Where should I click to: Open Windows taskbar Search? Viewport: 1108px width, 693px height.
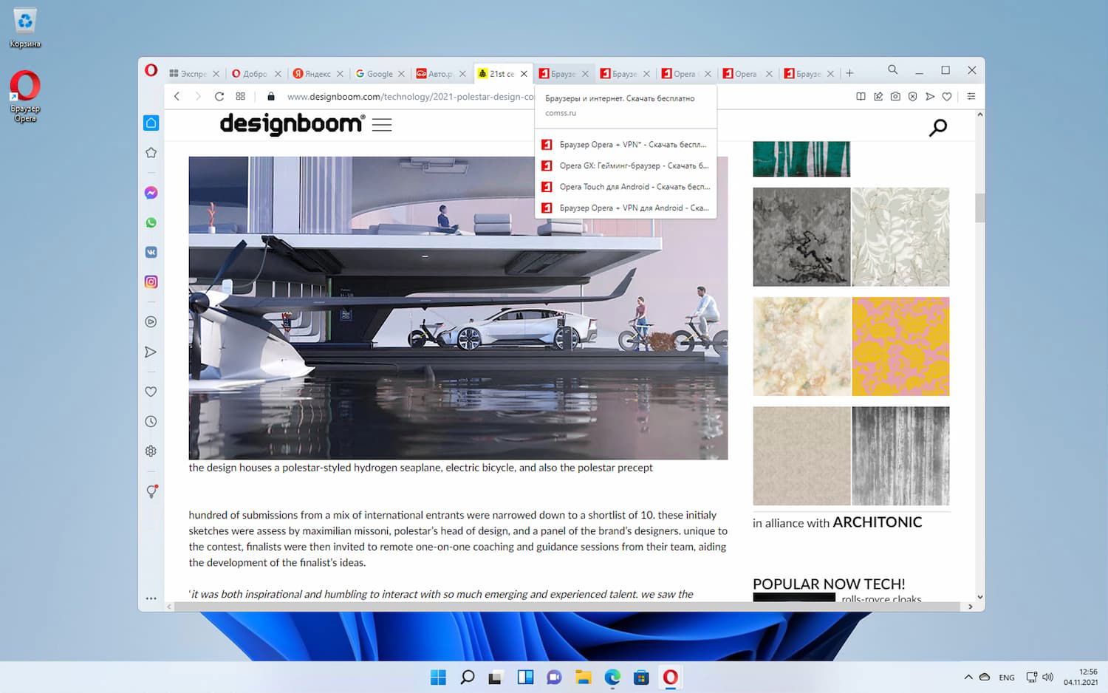pyautogui.click(x=467, y=677)
